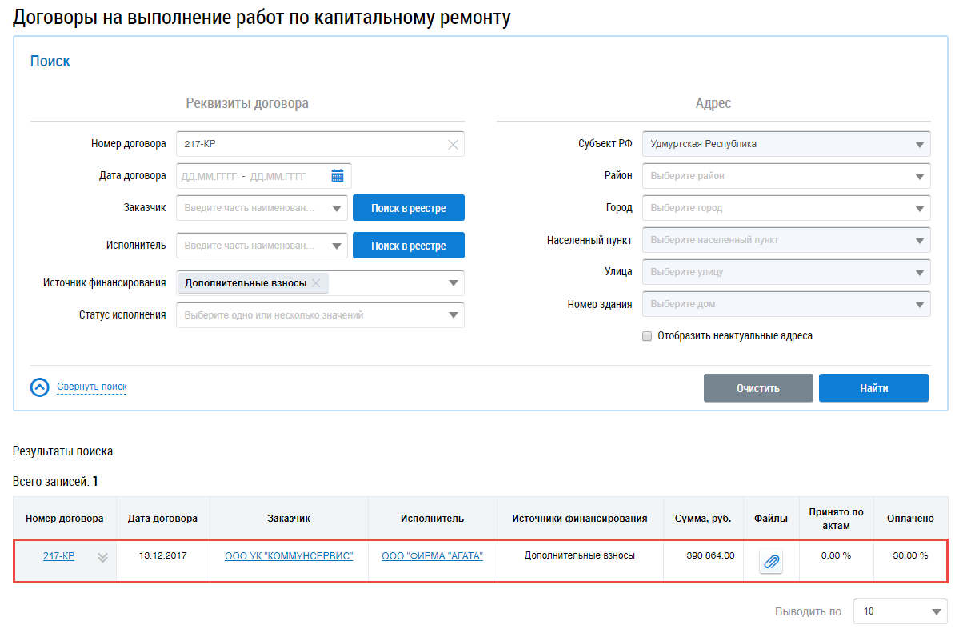Viewport: 955px width, 633px height.
Task: Expand the 'Район' dropdown list
Action: [x=918, y=177]
